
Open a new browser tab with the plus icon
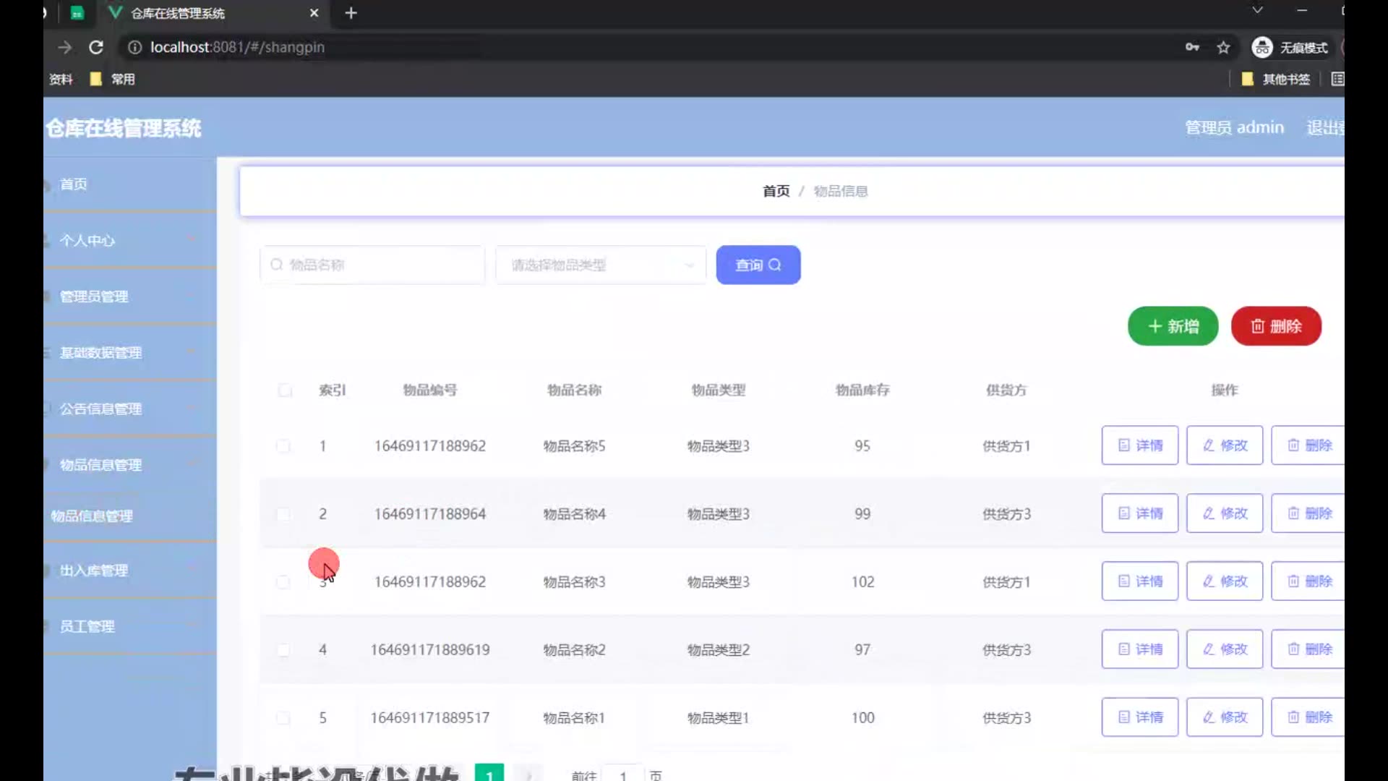(x=351, y=13)
